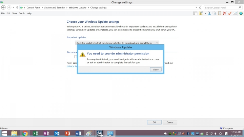
Task: Click 'Choose your Windows Update settings' heading
Action: 93,22
